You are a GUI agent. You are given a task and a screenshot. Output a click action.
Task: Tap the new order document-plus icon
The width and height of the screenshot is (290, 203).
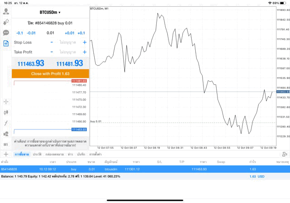pyautogui.click(x=6, y=44)
